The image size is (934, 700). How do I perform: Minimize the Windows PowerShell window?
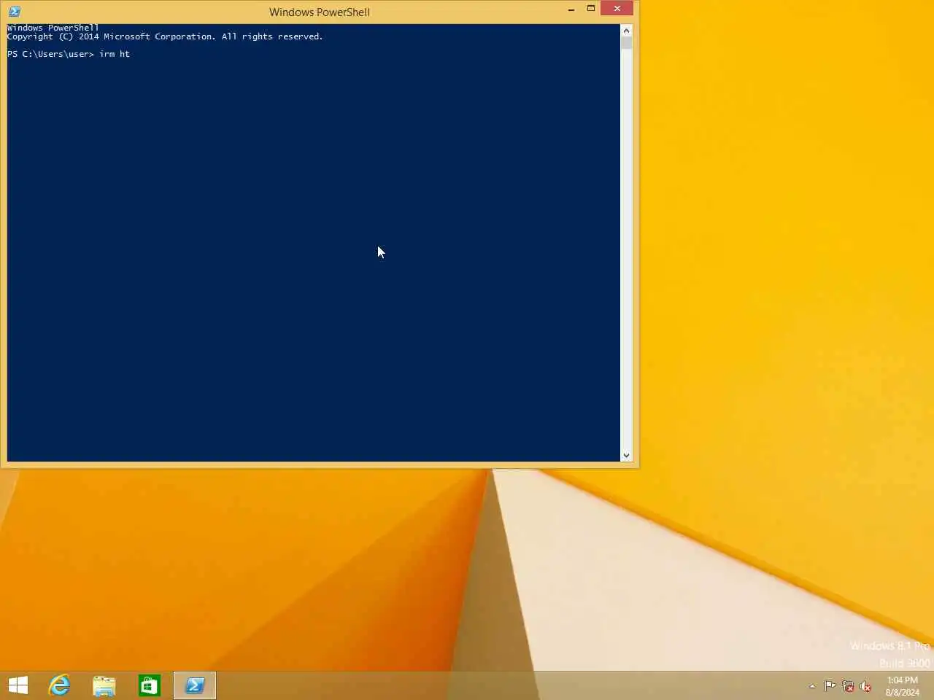pos(571,9)
